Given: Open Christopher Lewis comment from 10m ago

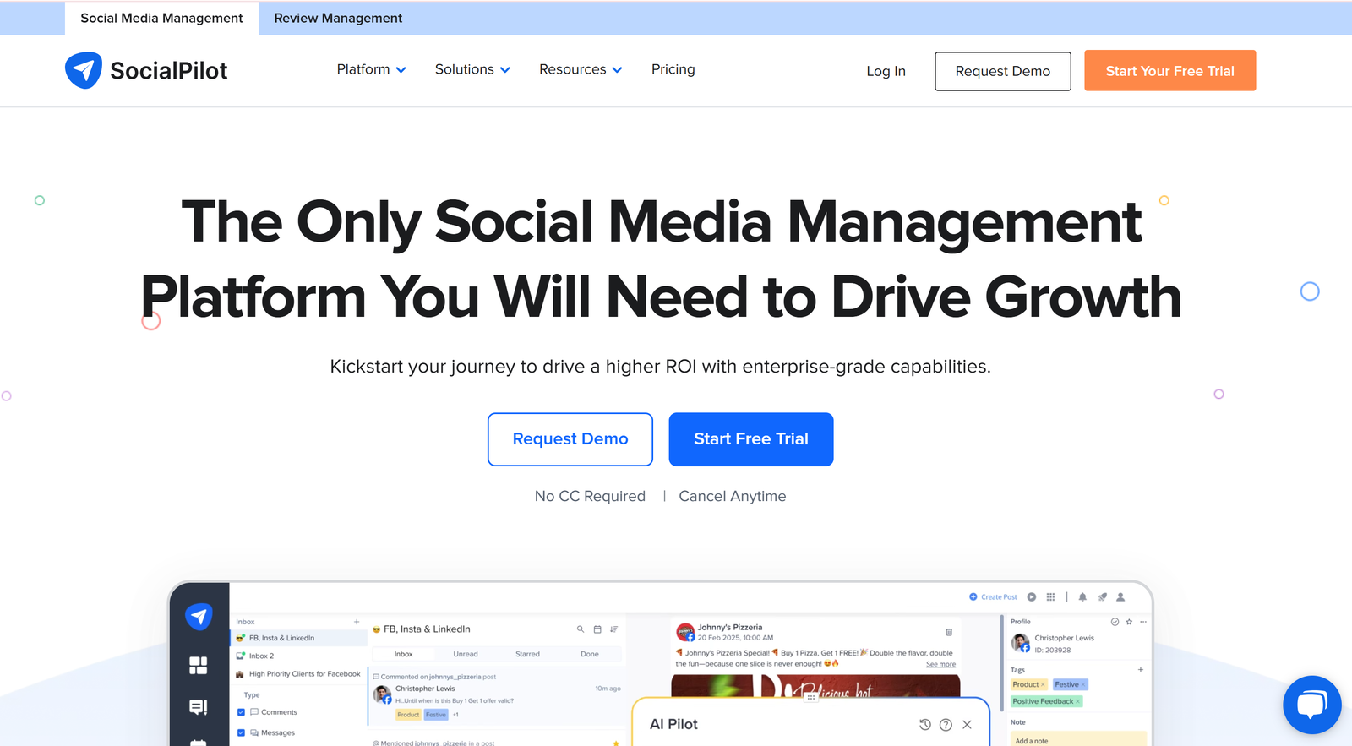Looking at the screenshot, I should click(497, 697).
